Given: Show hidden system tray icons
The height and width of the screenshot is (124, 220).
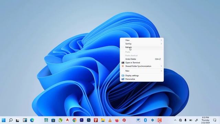Looking at the screenshot, I should coord(175,120).
